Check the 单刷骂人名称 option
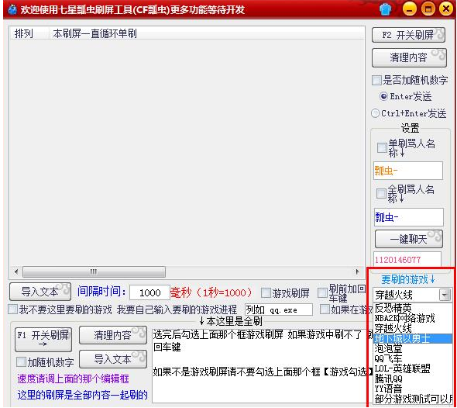This screenshot has height=408, width=457. (x=382, y=147)
